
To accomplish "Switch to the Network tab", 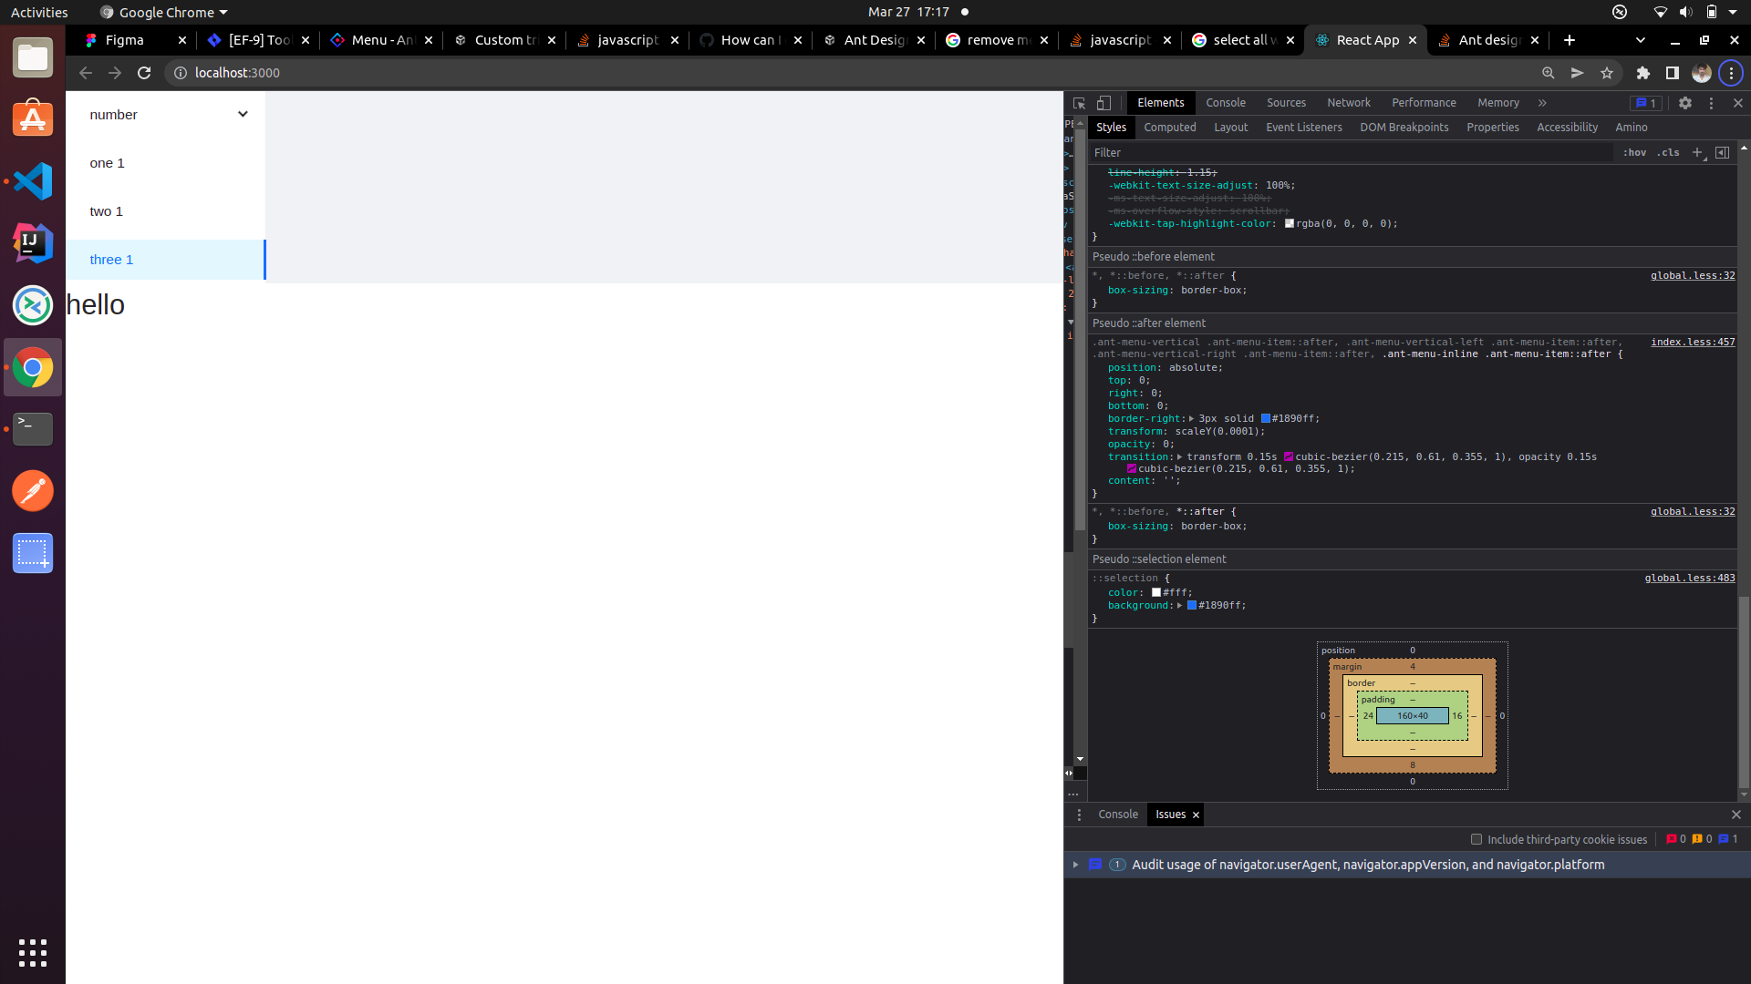I will tap(1349, 103).
